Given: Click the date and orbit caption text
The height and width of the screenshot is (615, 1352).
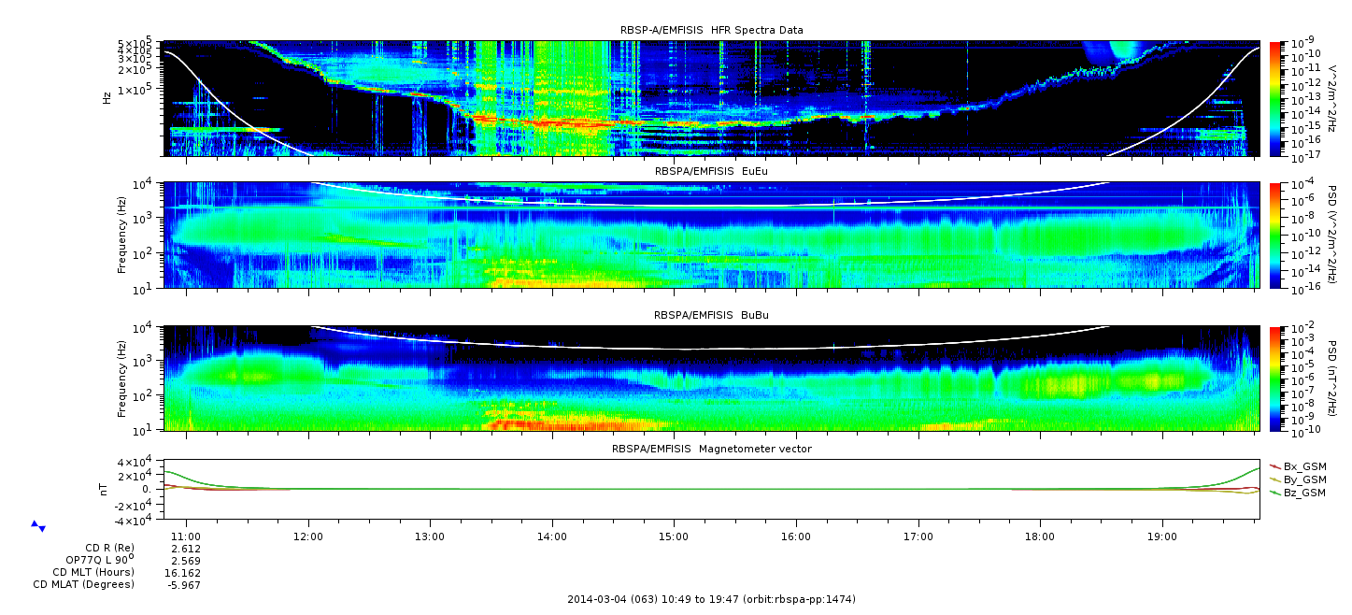Looking at the screenshot, I should coord(711,599).
